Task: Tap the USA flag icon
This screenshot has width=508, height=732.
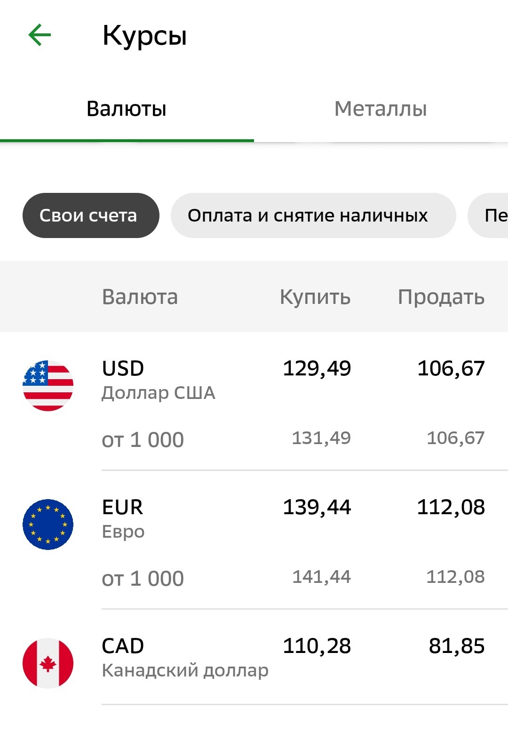Action: pos(48,386)
